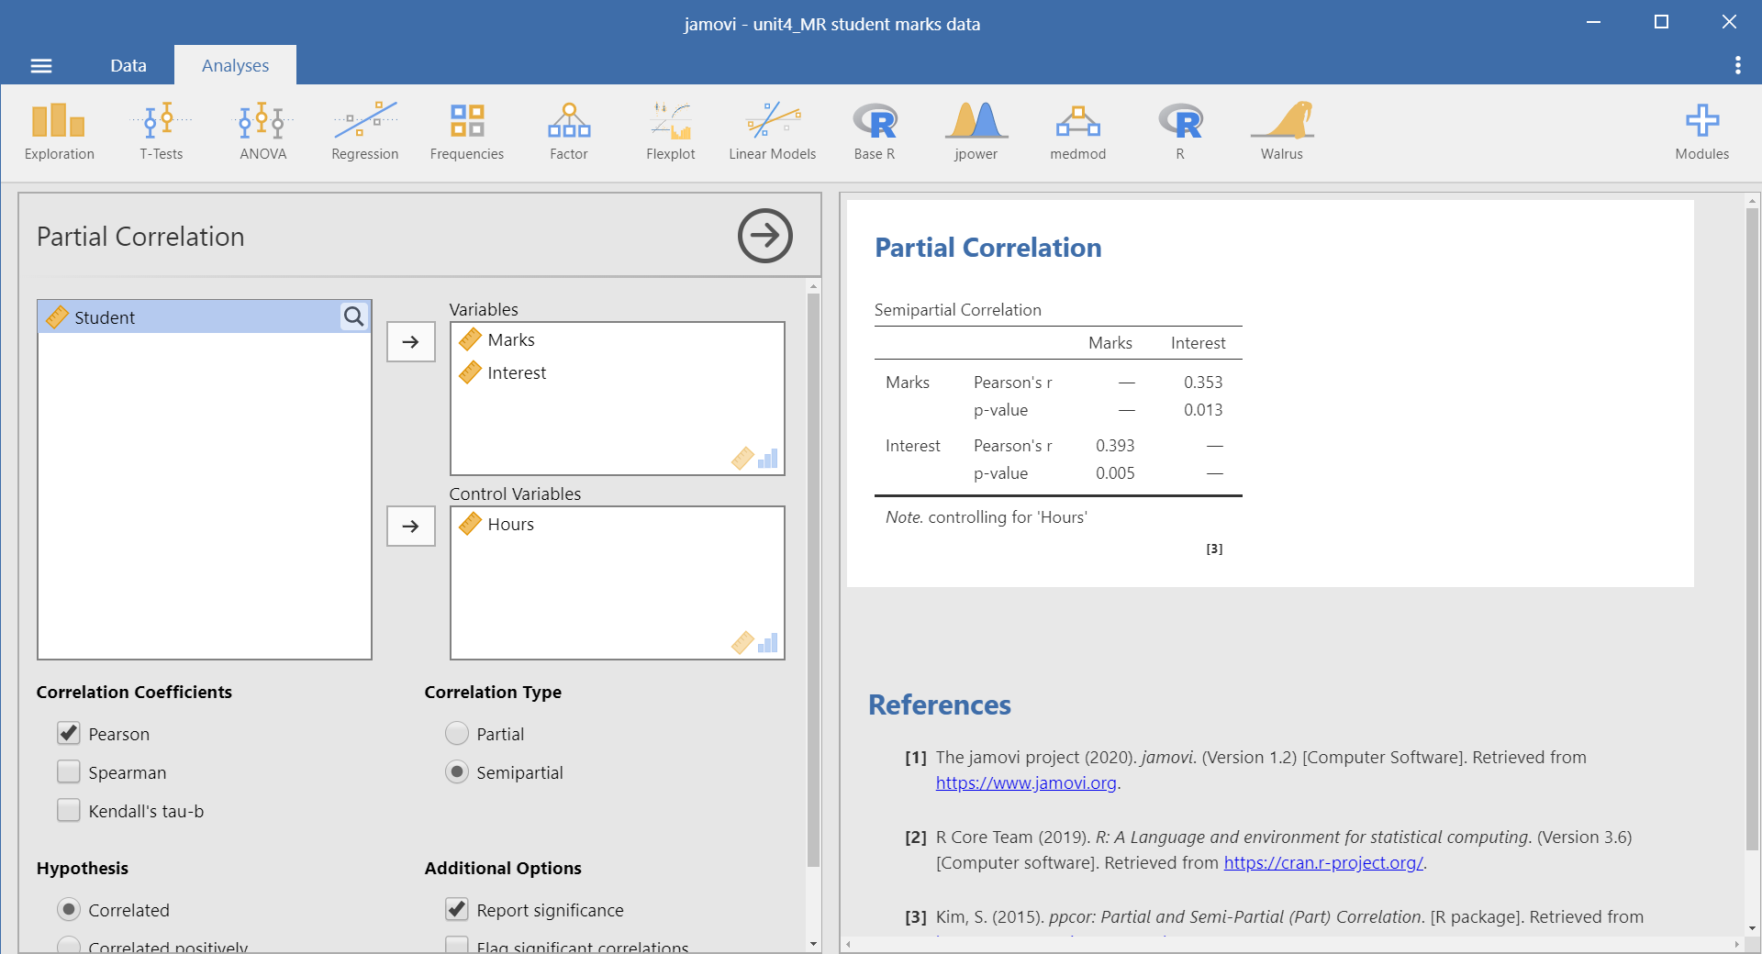This screenshot has height=954, width=1762.
Task: Open the Factor analyses menu
Action: (569, 132)
